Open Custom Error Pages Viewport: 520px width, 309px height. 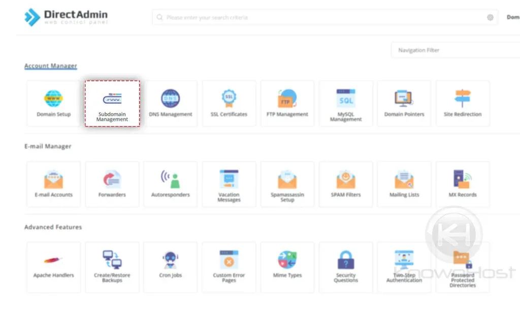(229, 267)
